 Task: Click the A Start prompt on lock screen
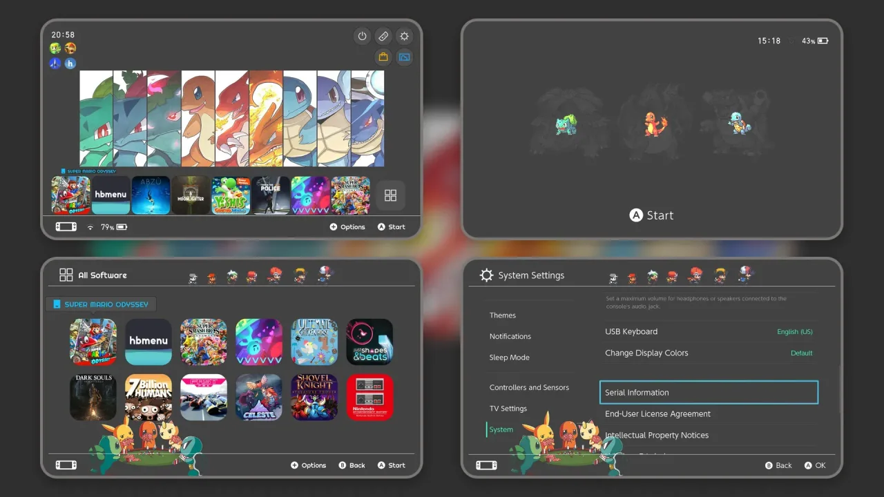point(651,215)
